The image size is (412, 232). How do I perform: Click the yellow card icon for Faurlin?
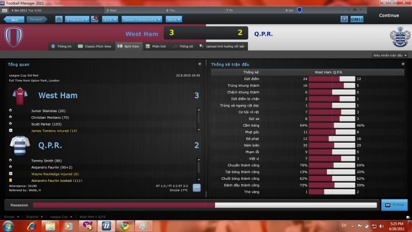[x=10, y=180]
